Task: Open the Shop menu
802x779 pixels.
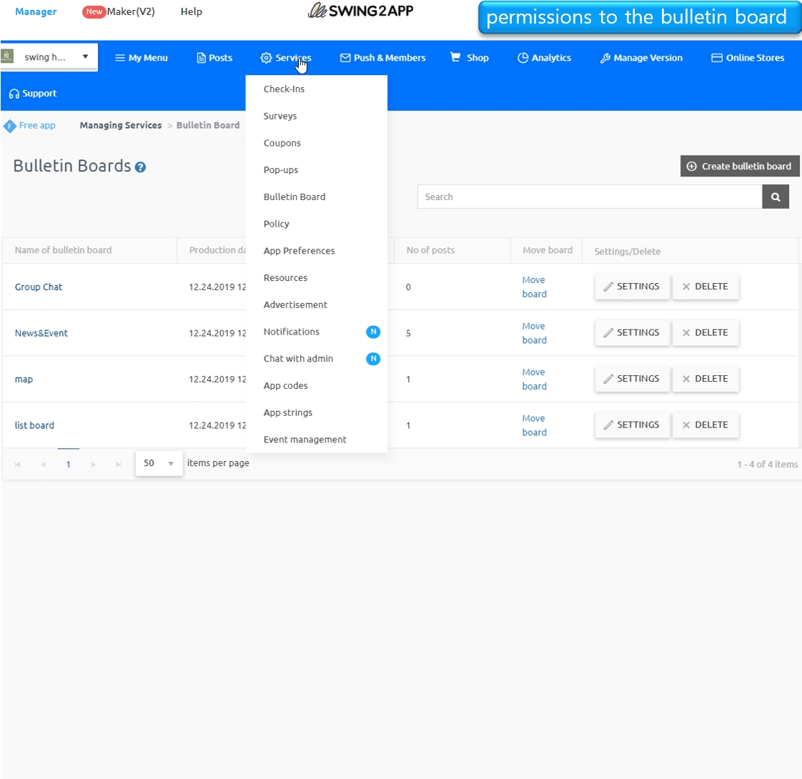Action: [470, 58]
